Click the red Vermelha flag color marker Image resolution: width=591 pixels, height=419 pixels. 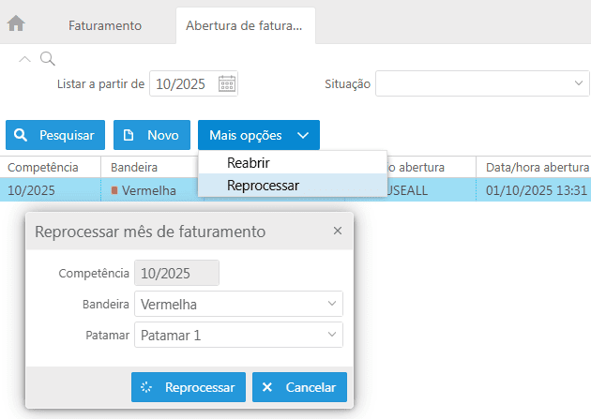(115, 190)
